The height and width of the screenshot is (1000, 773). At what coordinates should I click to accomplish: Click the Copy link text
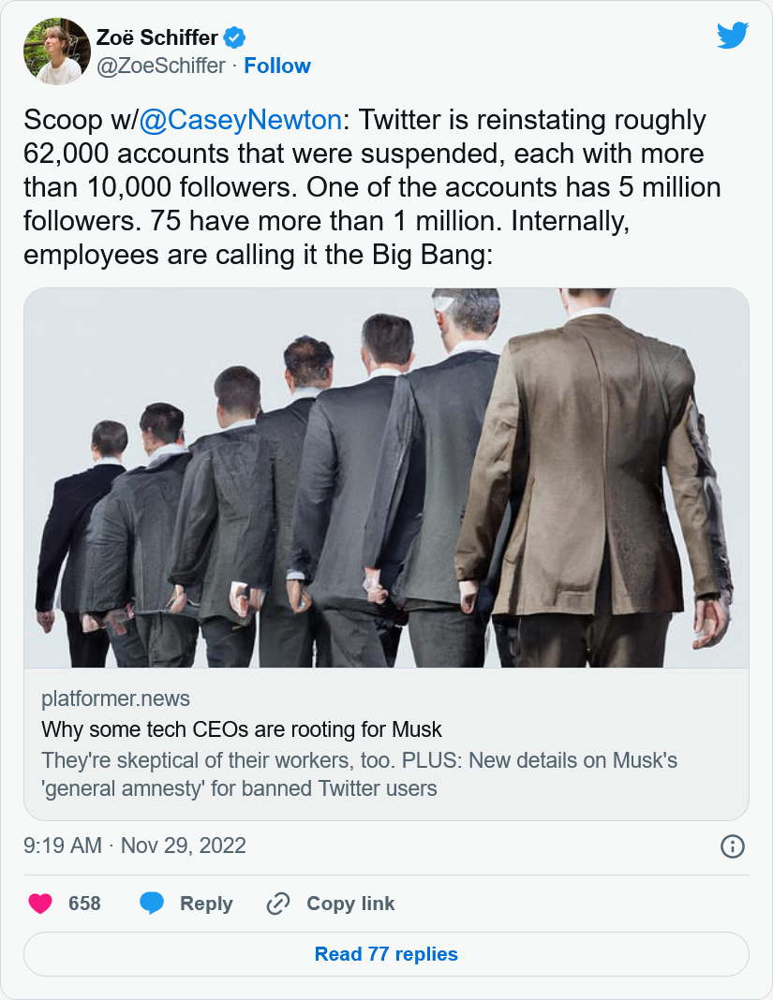coord(350,904)
